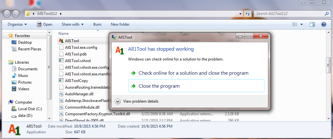The height and width of the screenshot is (139, 333).
Task: Click New folder in the toolbar
Action: tap(120, 24)
